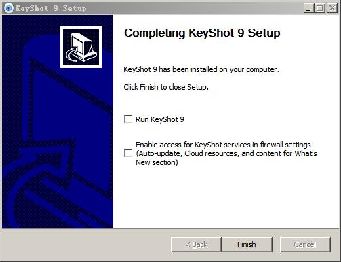Click the greyed-out Cancel button
341x262 pixels.
click(x=305, y=244)
